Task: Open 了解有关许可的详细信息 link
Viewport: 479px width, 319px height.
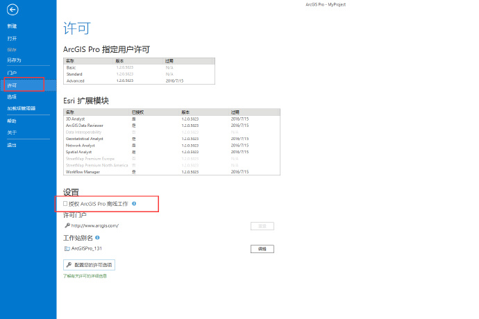Action: [x=85, y=276]
